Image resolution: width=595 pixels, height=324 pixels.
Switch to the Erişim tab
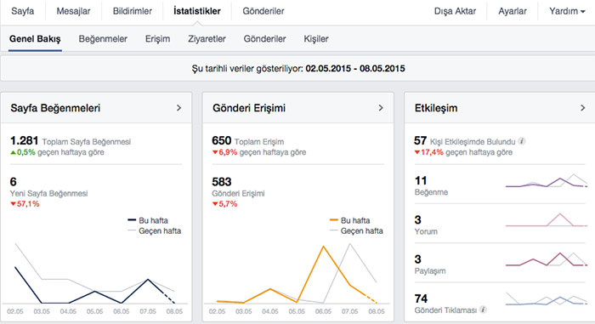pyautogui.click(x=157, y=39)
